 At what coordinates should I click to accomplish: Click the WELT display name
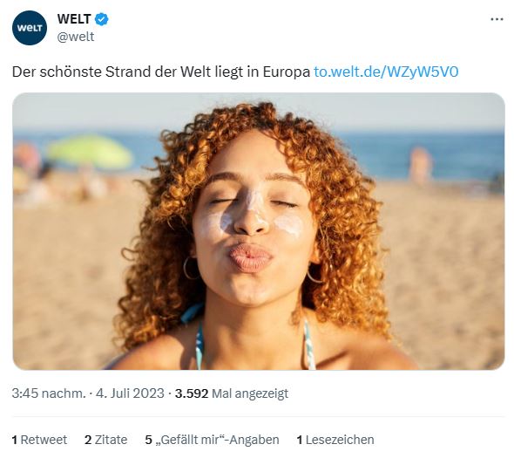pyautogui.click(x=74, y=19)
